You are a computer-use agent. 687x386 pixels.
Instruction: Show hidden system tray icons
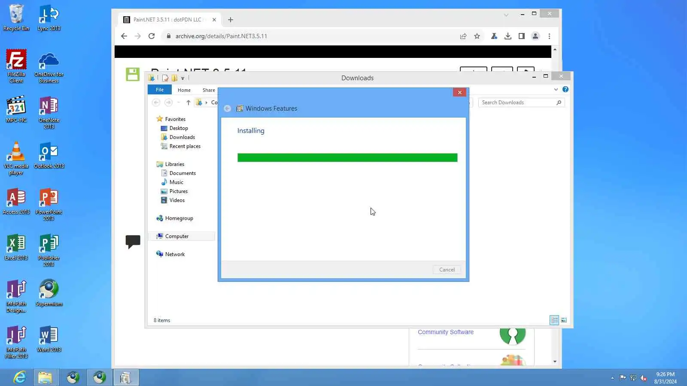coord(612,378)
